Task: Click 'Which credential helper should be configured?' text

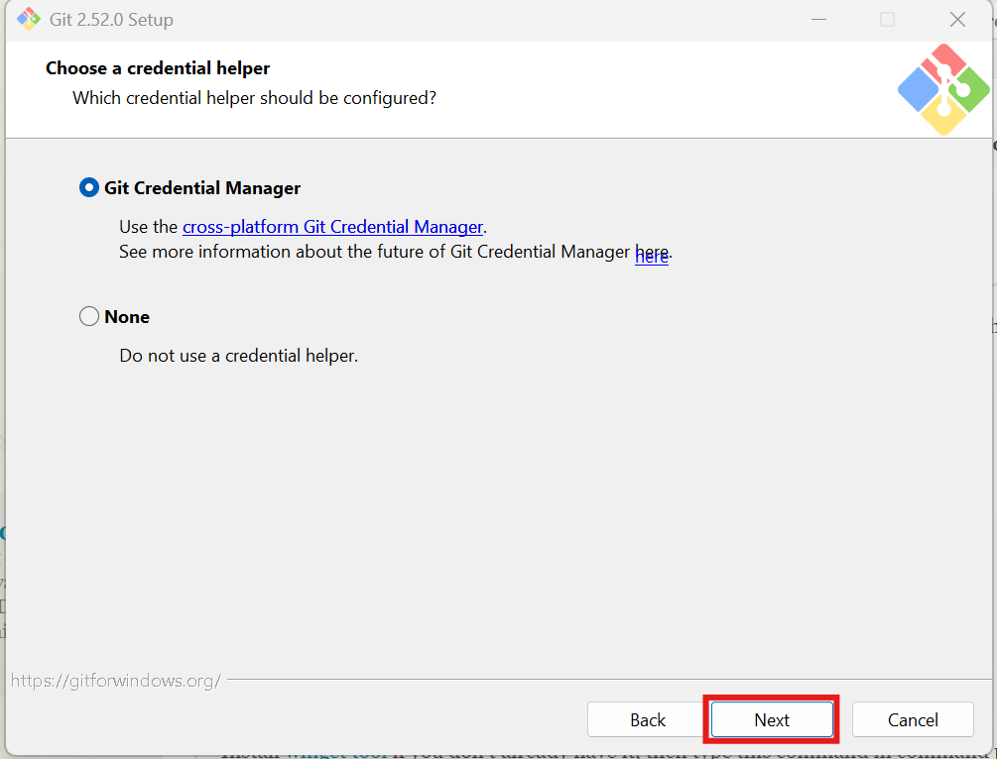Action: (x=254, y=98)
